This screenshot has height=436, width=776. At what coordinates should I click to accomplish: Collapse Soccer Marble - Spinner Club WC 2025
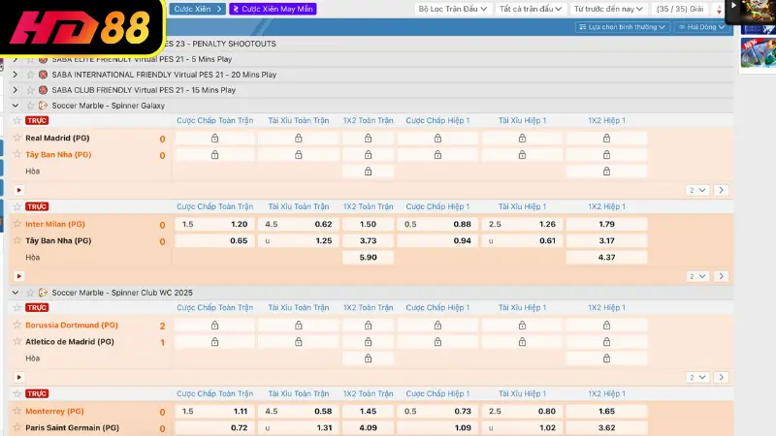[x=15, y=293]
